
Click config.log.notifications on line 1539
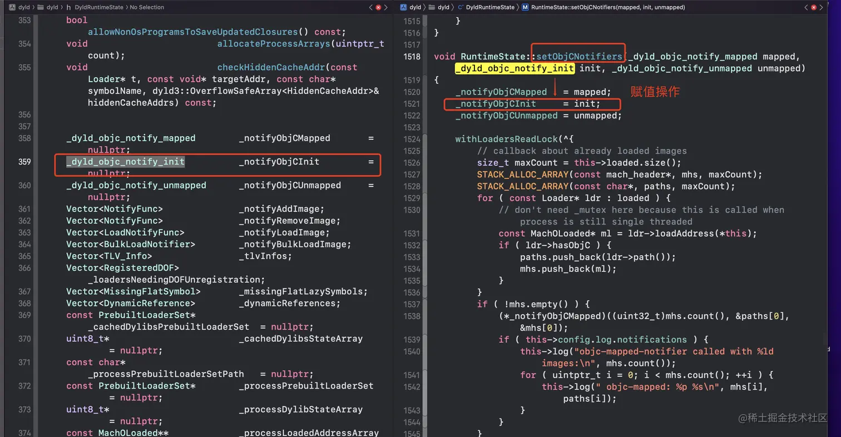click(x=622, y=340)
